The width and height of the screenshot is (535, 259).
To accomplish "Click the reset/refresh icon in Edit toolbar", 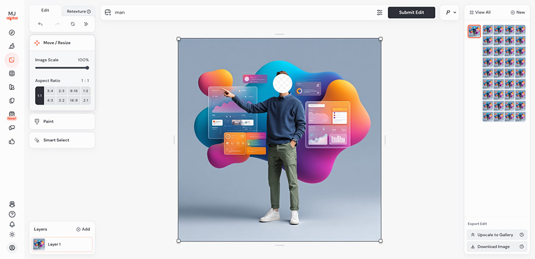I will (x=72, y=24).
